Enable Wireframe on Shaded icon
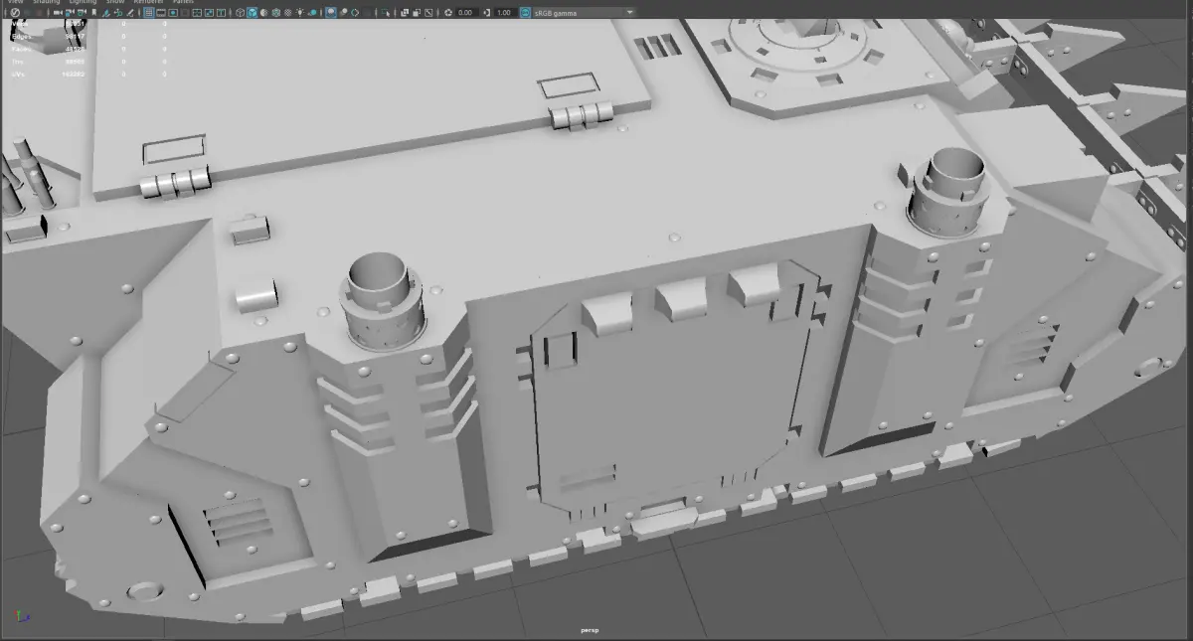 pos(276,13)
